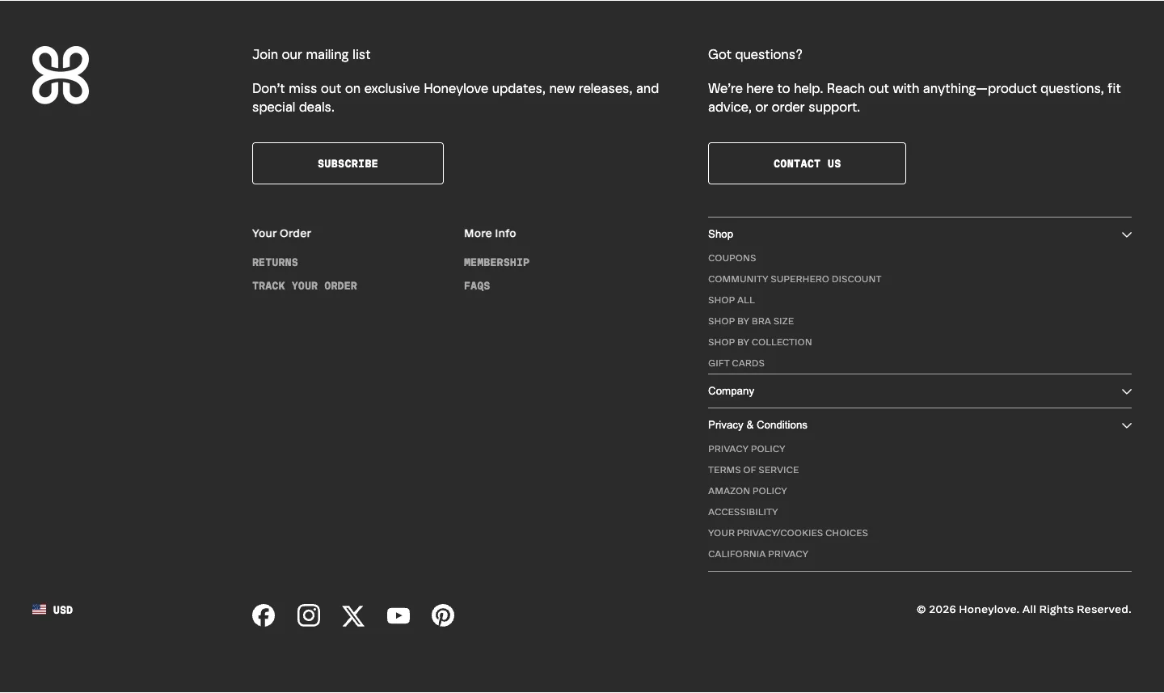1164x693 pixels.
Task: View the FAQs page
Action: (x=477, y=285)
